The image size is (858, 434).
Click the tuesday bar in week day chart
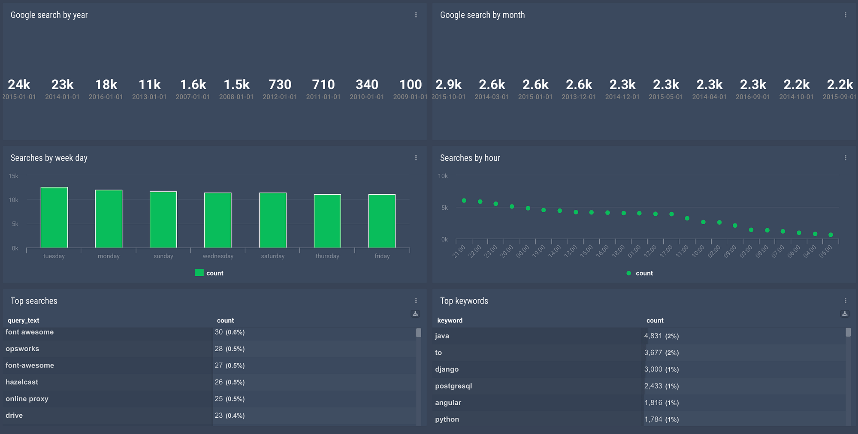pos(54,217)
